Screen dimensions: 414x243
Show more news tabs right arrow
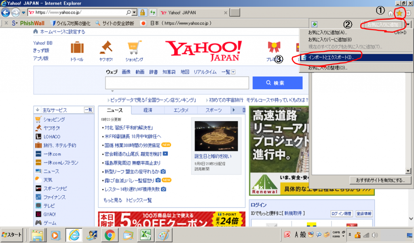[234, 110]
